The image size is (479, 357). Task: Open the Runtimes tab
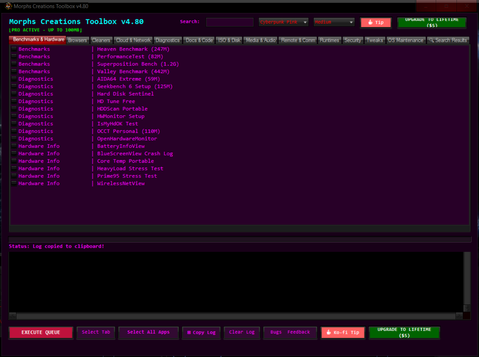[x=330, y=40]
